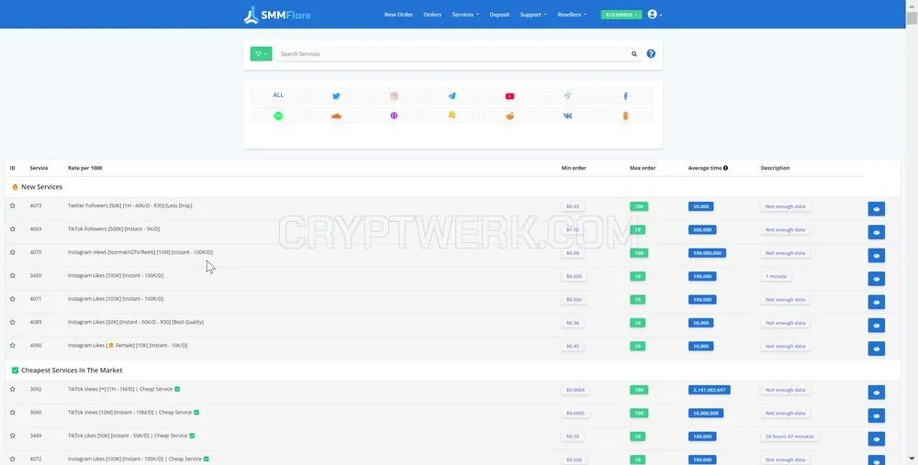Favorite service 4090 with its star
Viewport: 918px width, 465px height.
click(12, 346)
